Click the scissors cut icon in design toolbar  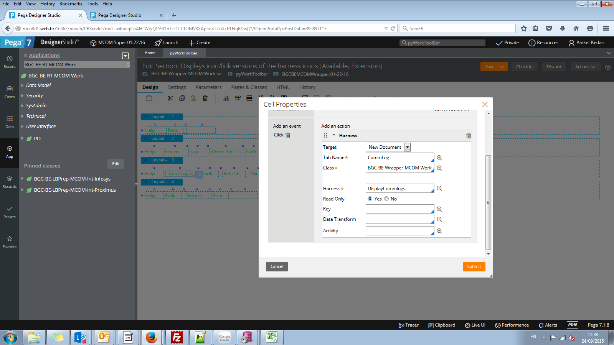coord(170,98)
